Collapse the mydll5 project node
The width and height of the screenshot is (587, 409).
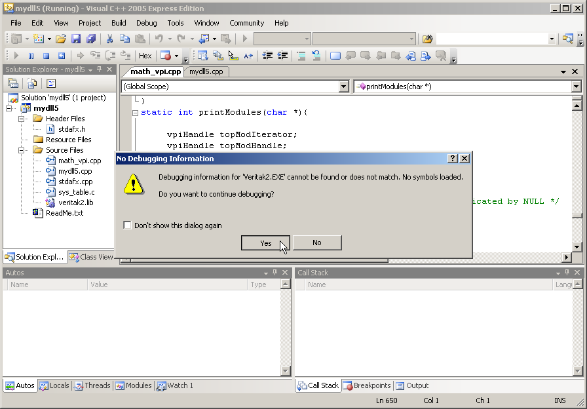[9, 108]
